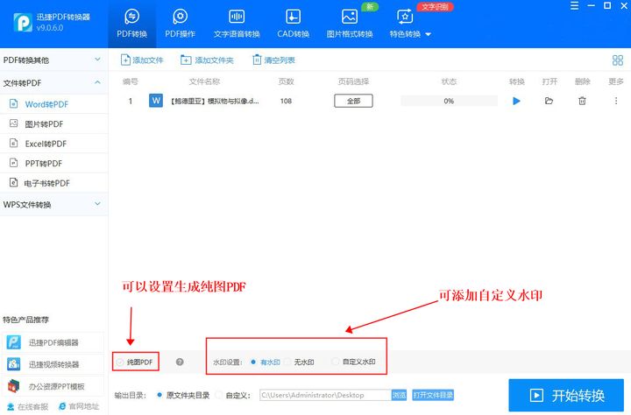This screenshot has height=415, width=631.
Task: Open the 官网地址 link
Action: click(x=79, y=406)
